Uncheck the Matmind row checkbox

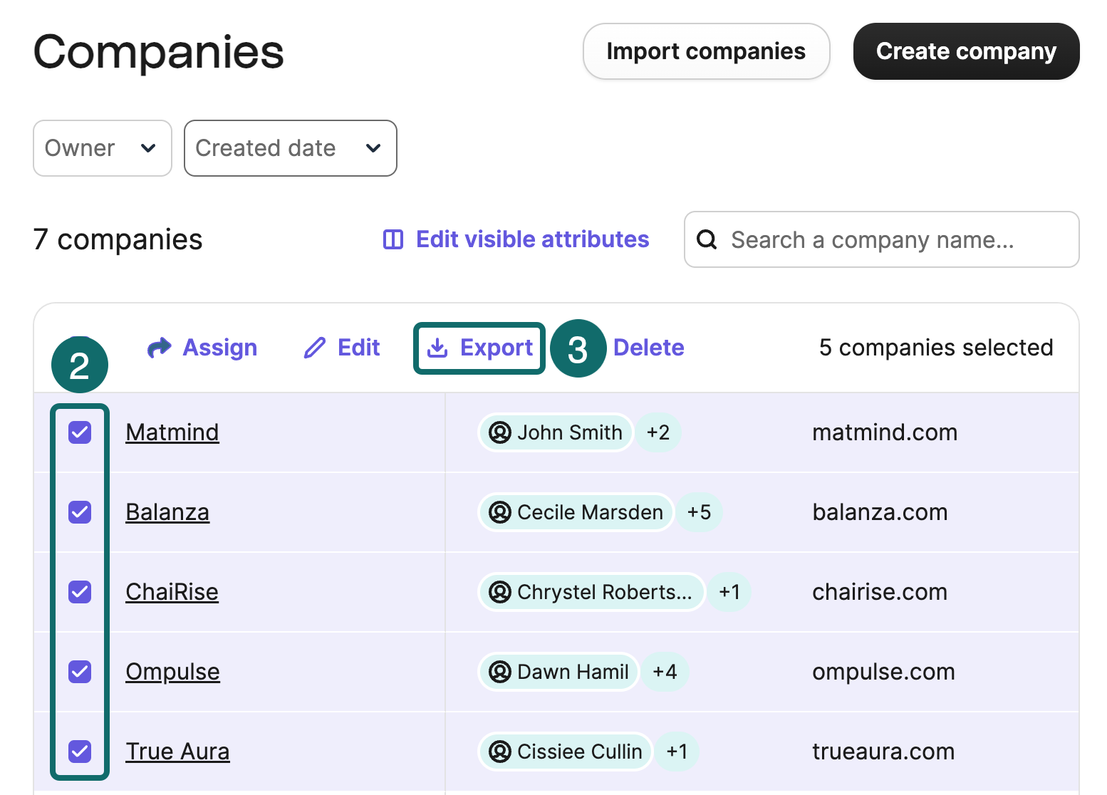pyautogui.click(x=79, y=432)
